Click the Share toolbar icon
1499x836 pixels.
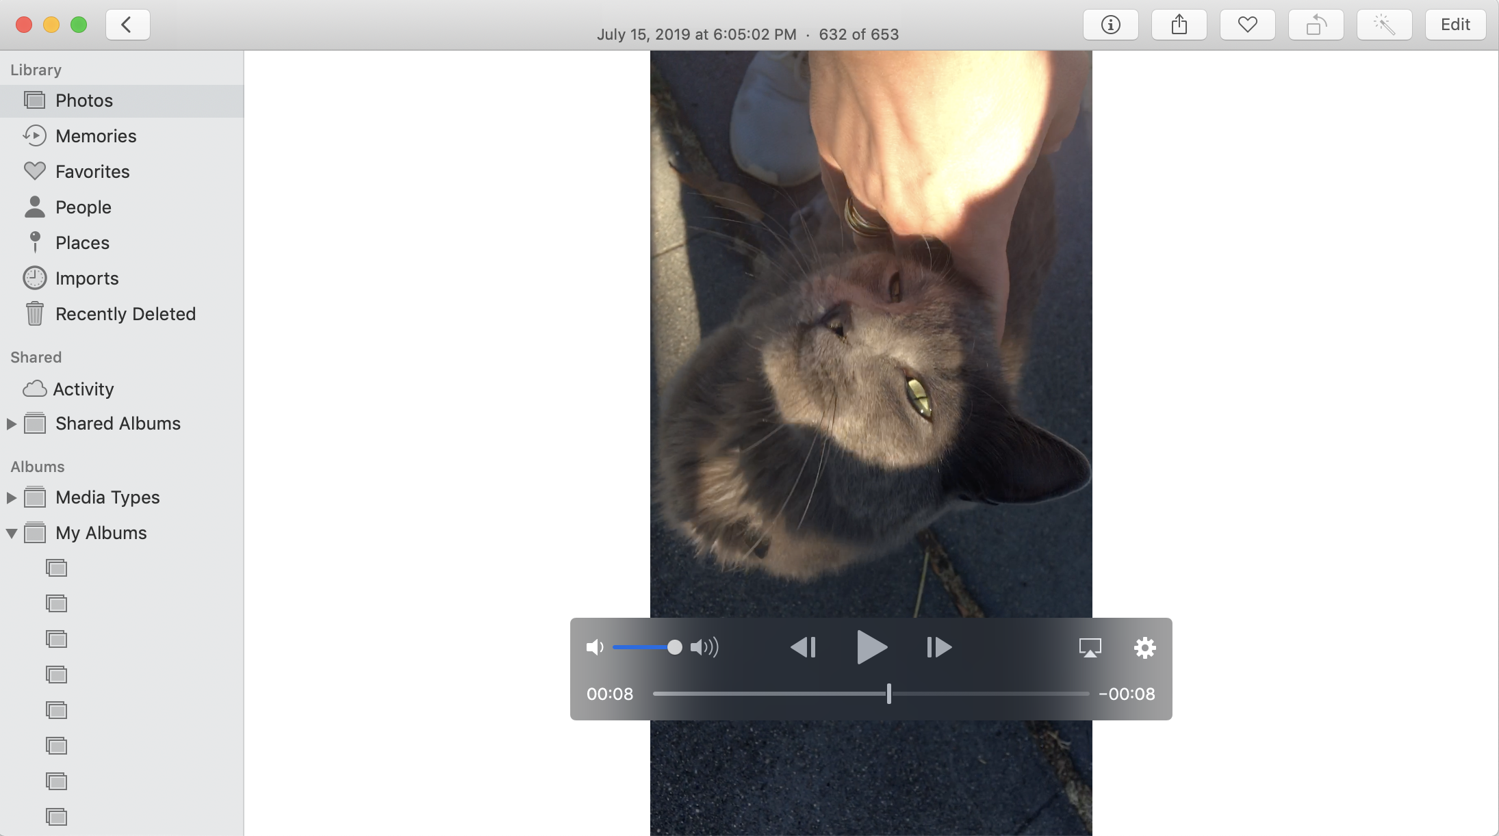[x=1179, y=25]
